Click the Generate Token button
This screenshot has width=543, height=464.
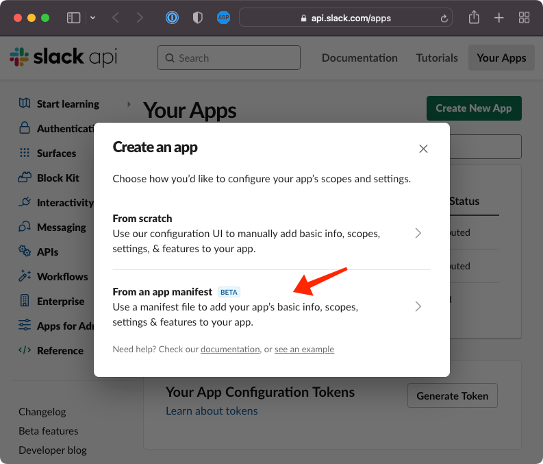(452, 395)
